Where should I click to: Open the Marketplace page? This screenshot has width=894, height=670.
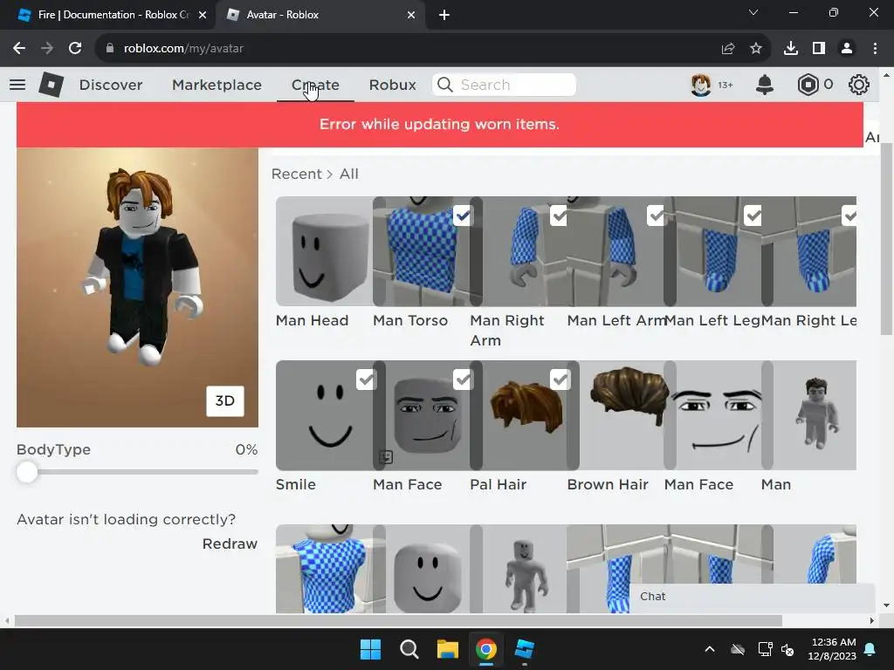coord(217,85)
